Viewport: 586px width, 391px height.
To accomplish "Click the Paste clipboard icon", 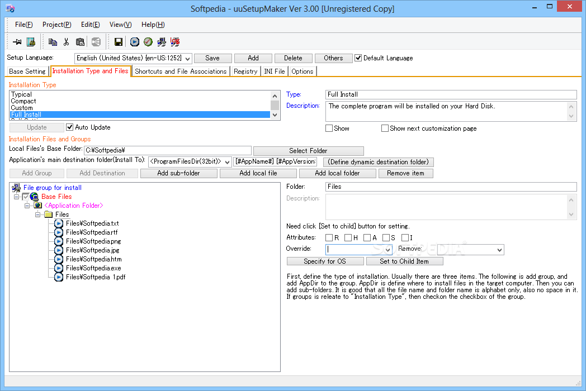I will pos(80,42).
